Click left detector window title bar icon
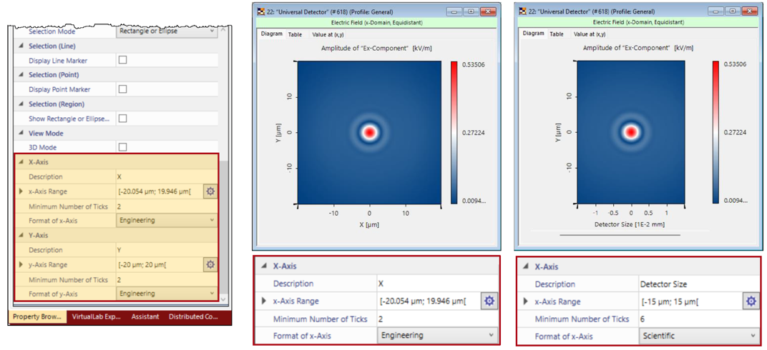Viewport: 767px width, 350px height. (x=260, y=11)
